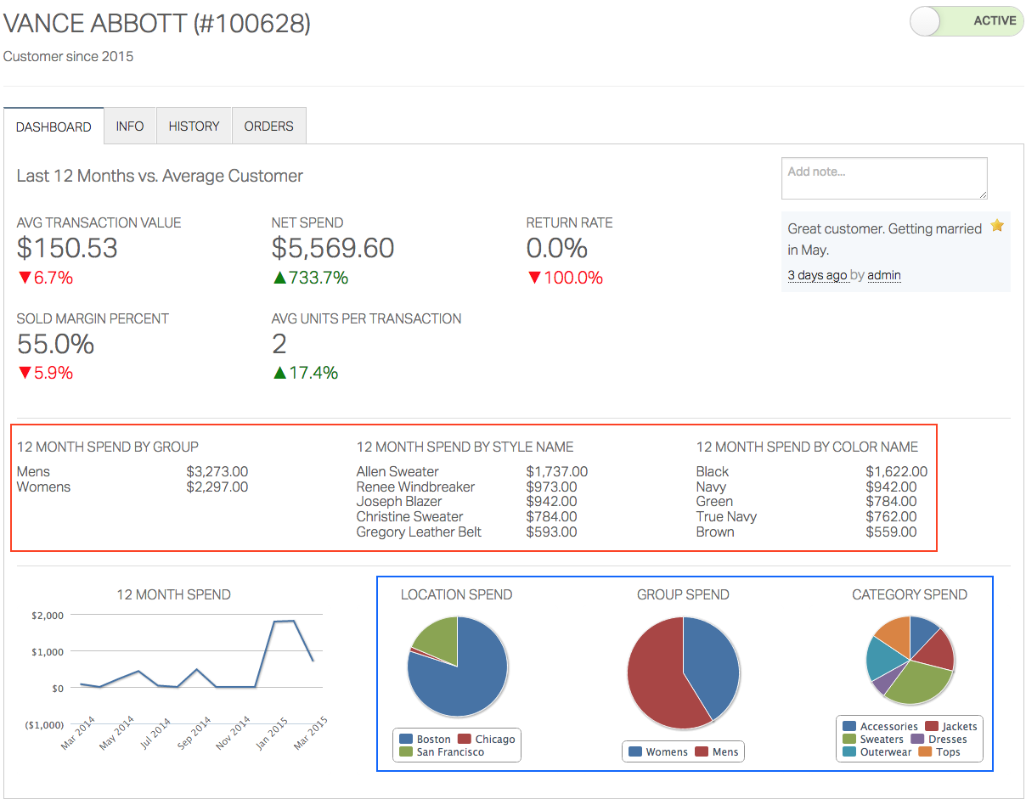This screenshot has width=1026, height=799.
Task: Toggle the Chicago series in Location Spend legend
Action: [x=487, y=738]
